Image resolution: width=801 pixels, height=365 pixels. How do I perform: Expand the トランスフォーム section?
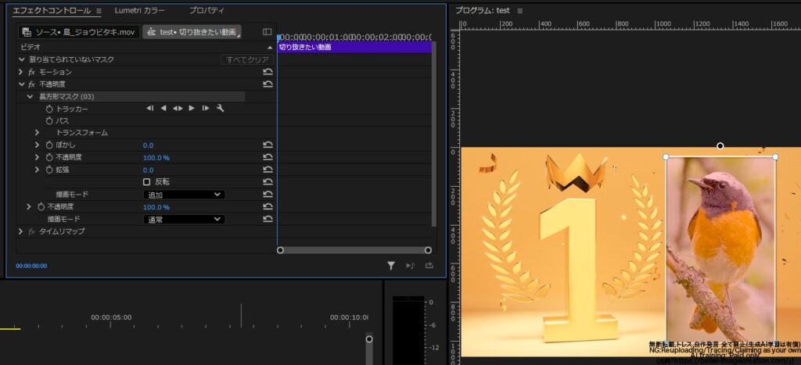[x=38, y=133]
